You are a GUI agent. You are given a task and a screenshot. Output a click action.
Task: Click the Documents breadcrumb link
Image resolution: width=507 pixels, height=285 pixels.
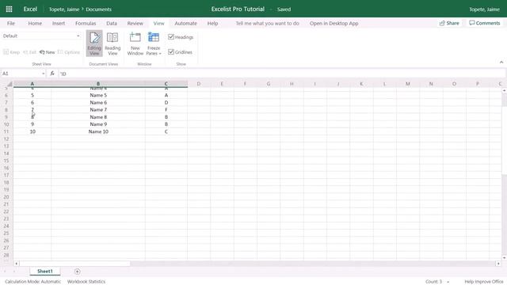pos(98,9)
